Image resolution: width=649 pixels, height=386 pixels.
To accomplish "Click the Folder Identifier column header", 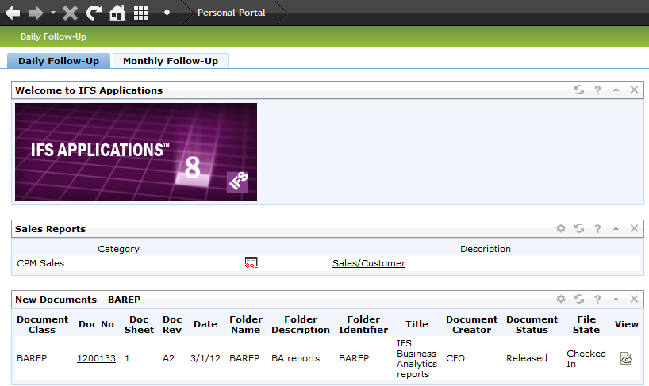I will 363,324.
